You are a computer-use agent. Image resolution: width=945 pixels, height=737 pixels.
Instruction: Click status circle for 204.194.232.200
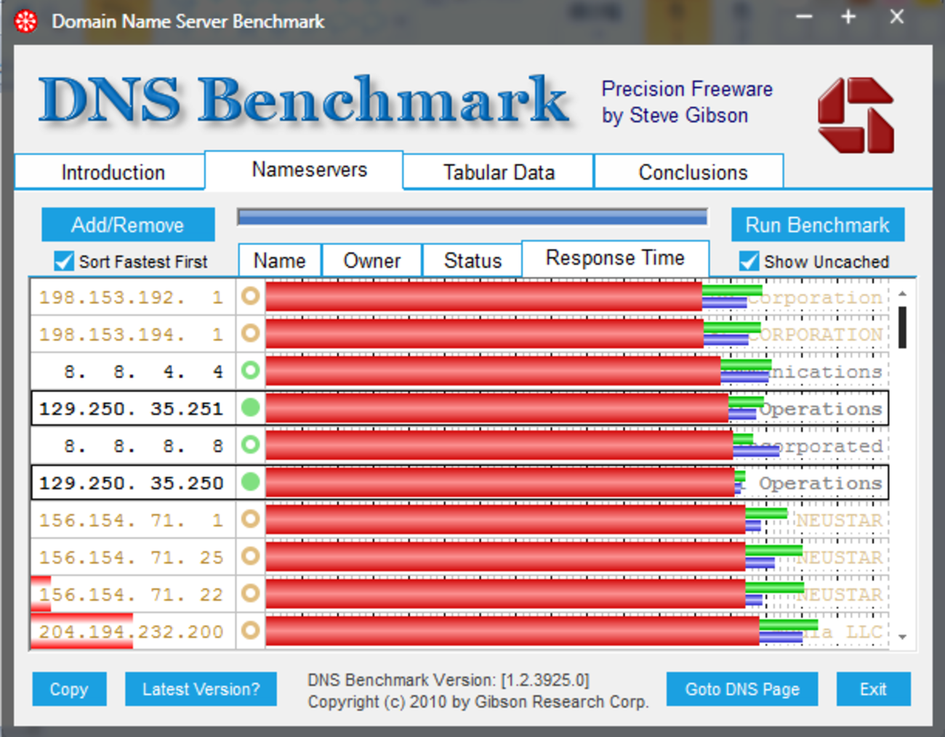pos(250,631)
